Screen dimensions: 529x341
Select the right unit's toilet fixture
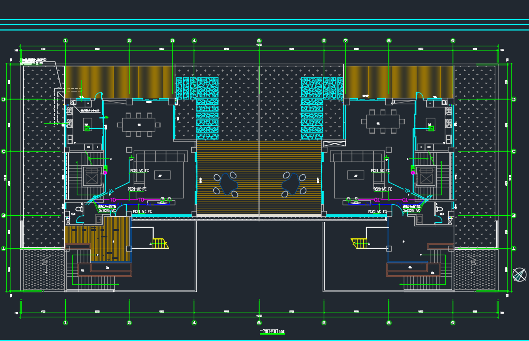click(x=439, y=208)
